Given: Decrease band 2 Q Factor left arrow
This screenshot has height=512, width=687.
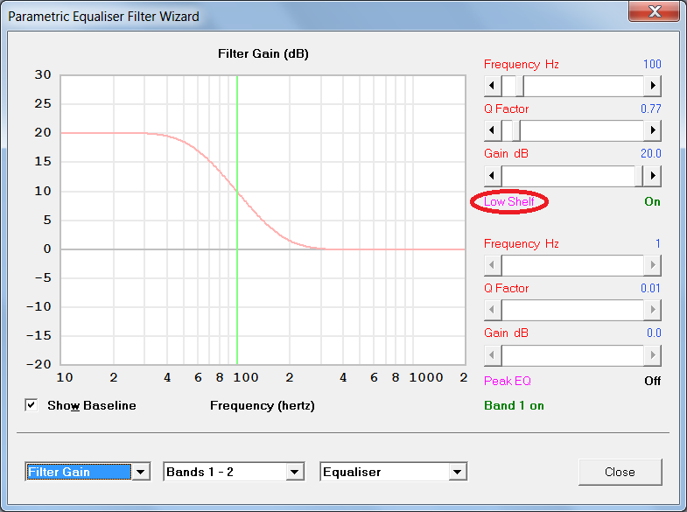Looking at the screenshot, I should 493,310.
